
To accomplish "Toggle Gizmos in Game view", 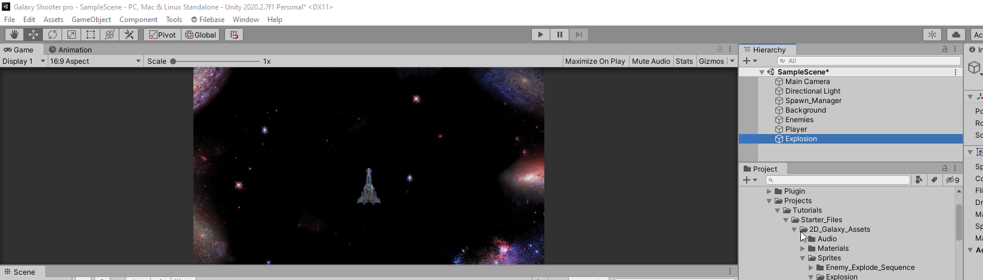I will (x=711, y=61).
